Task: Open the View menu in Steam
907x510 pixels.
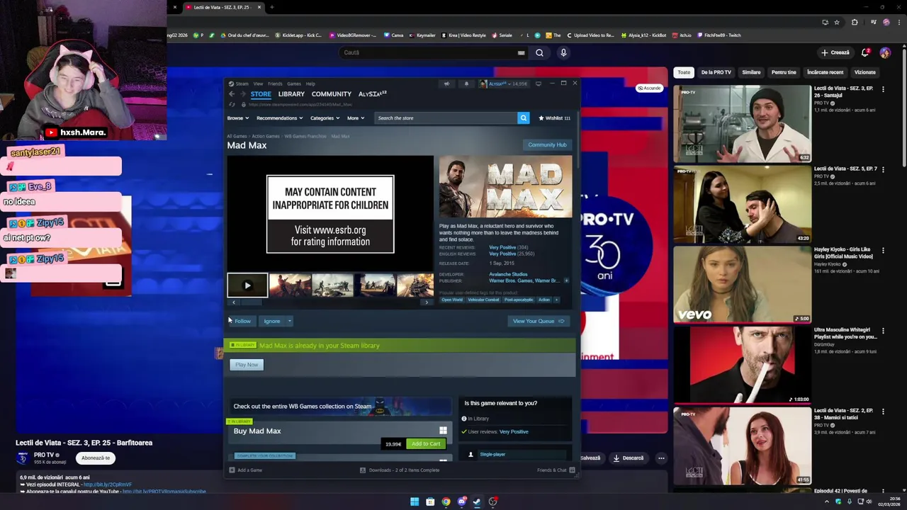Action: pyautogui.click(x=258, y=84)
